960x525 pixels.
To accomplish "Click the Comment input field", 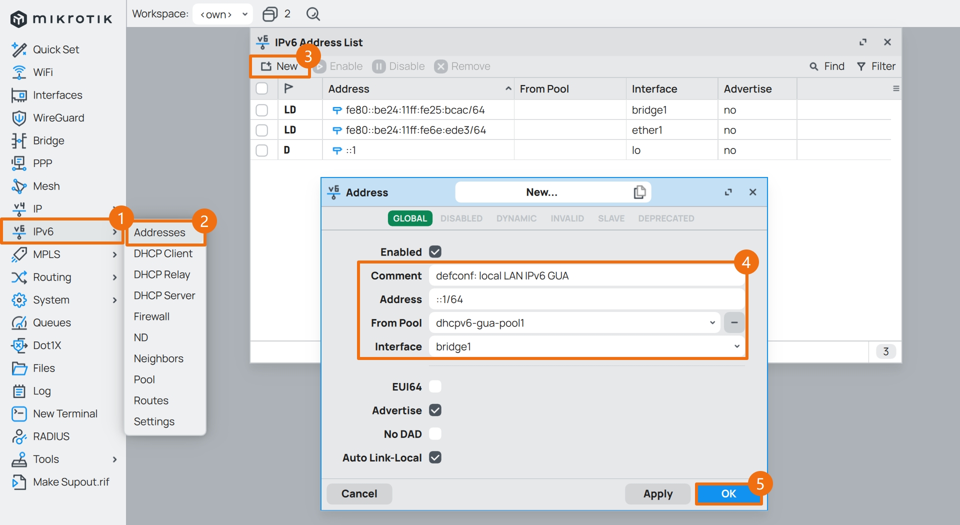I will point(586,276).
